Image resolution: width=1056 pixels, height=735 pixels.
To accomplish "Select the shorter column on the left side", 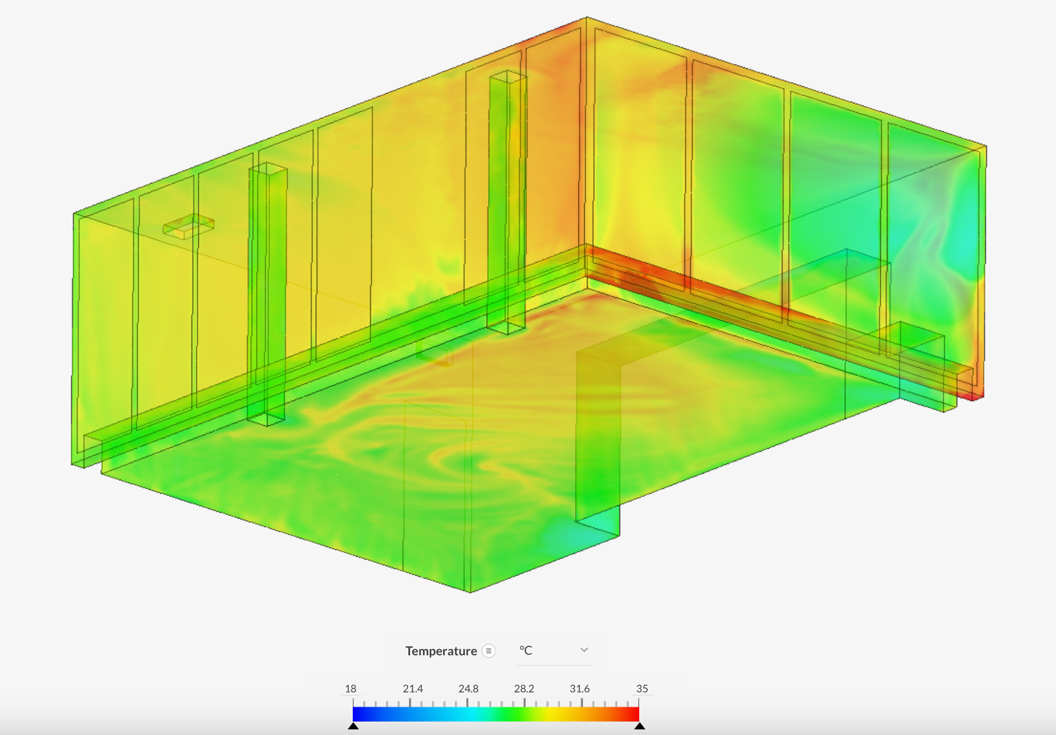I will pyautogui.click(x=267, y=292).
